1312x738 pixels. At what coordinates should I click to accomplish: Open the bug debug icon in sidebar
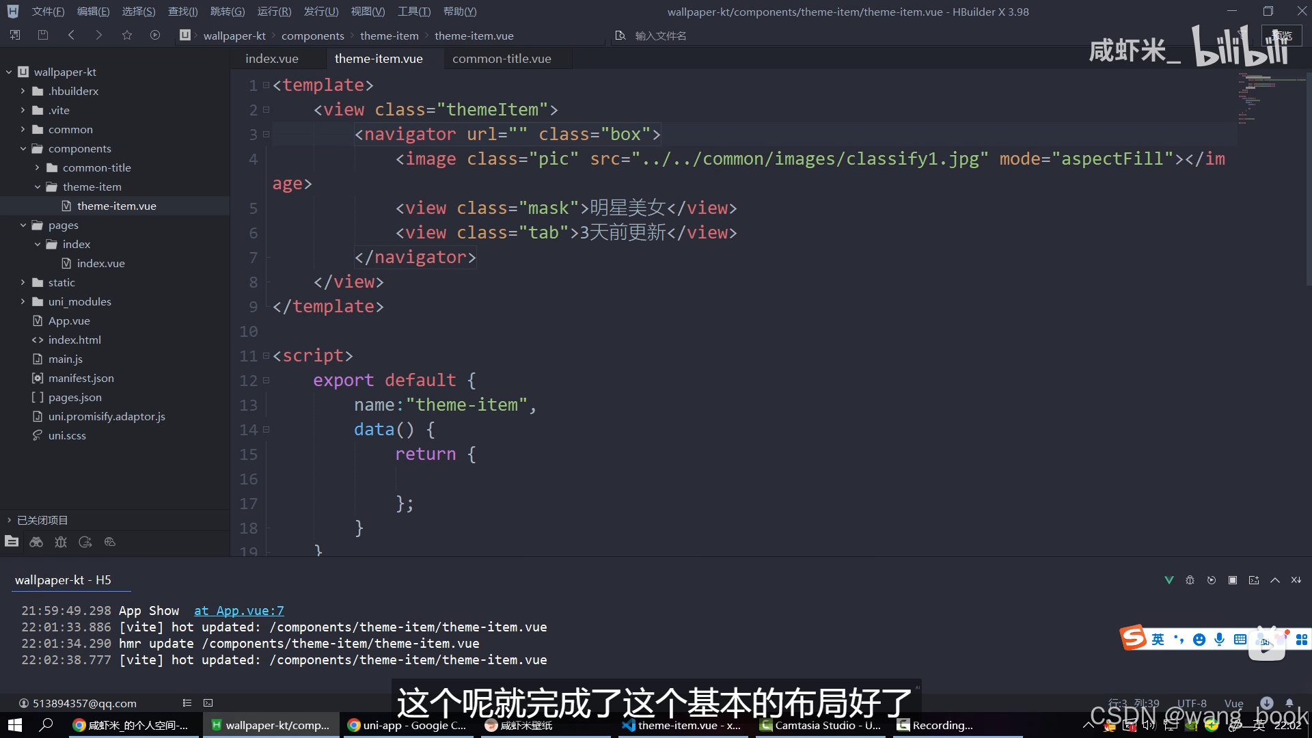tap(61, 542)
